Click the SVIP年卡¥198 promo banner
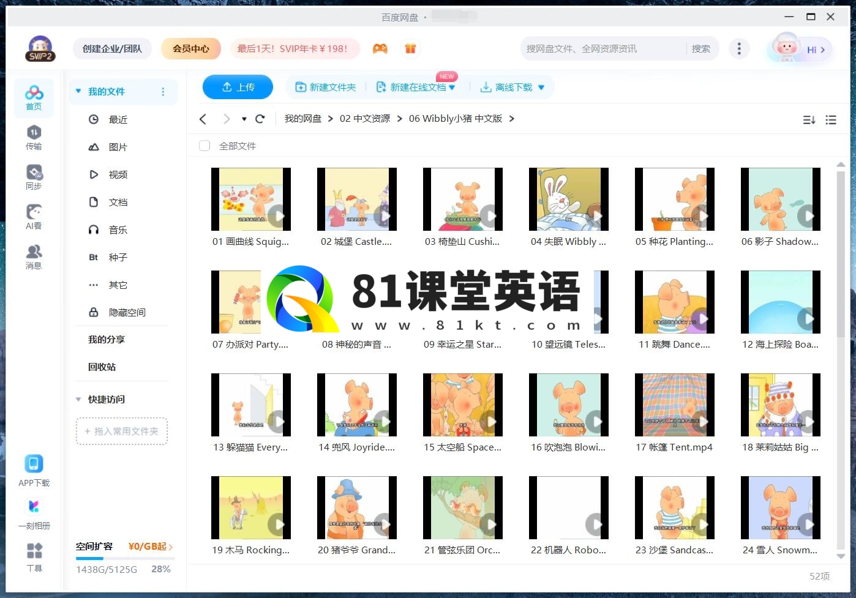 tap(295, 48)
